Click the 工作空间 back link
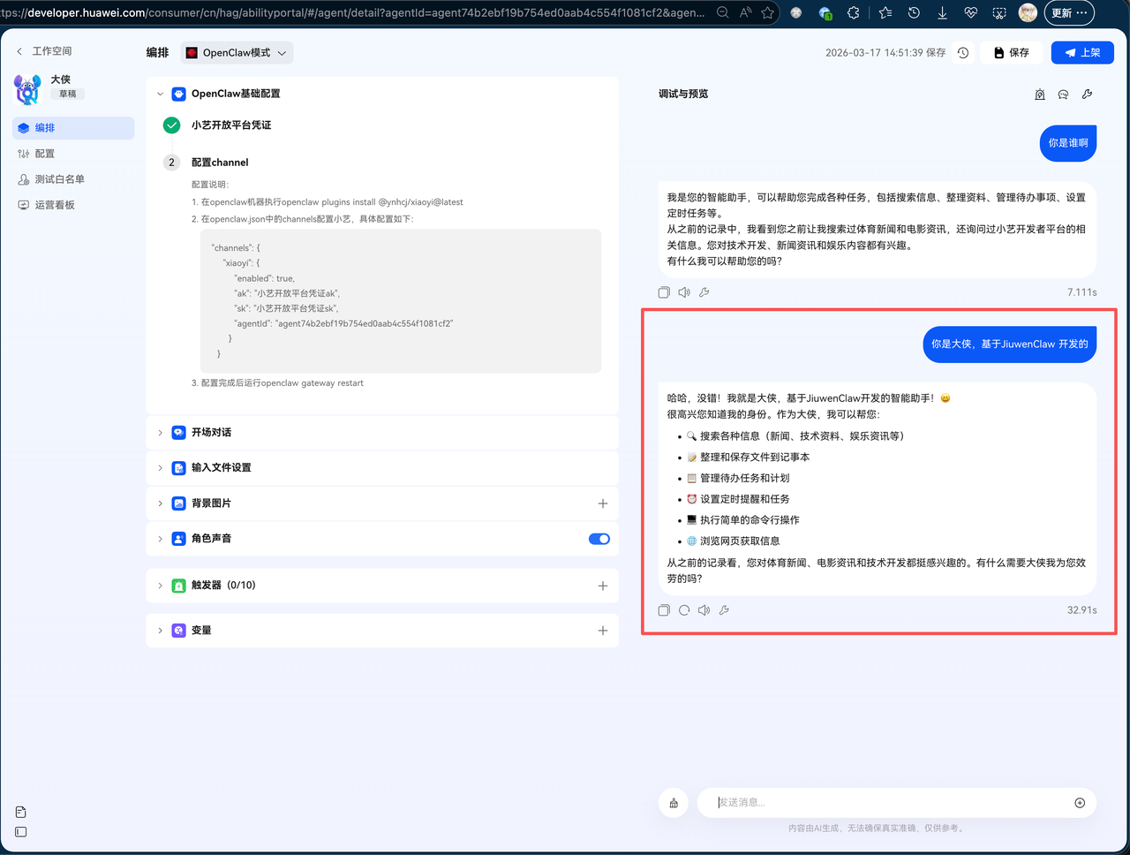 click(52, 51)
